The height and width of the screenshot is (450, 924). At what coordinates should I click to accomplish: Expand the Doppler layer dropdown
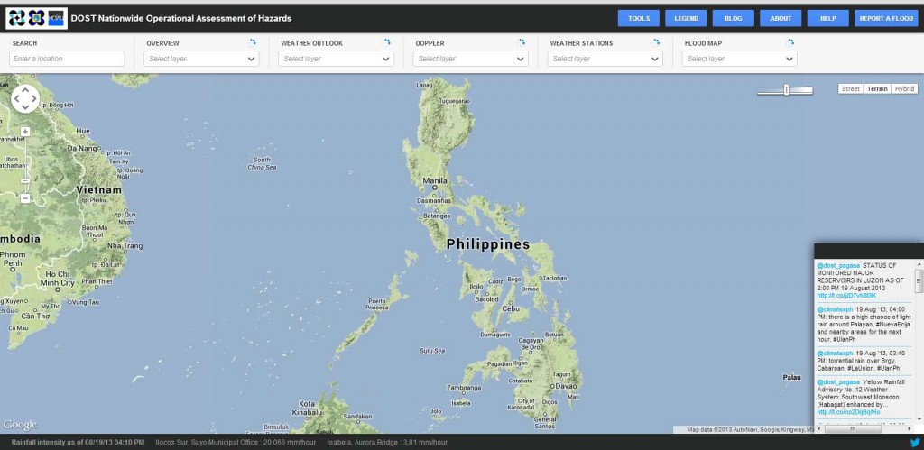(x=470, y=59)
